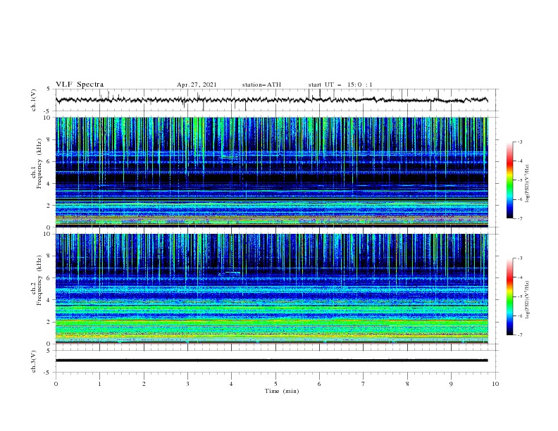Screen dimensions: 558x431
Task: Click the ch.1 spectrogram panel
Action: (x=272, y=172)
